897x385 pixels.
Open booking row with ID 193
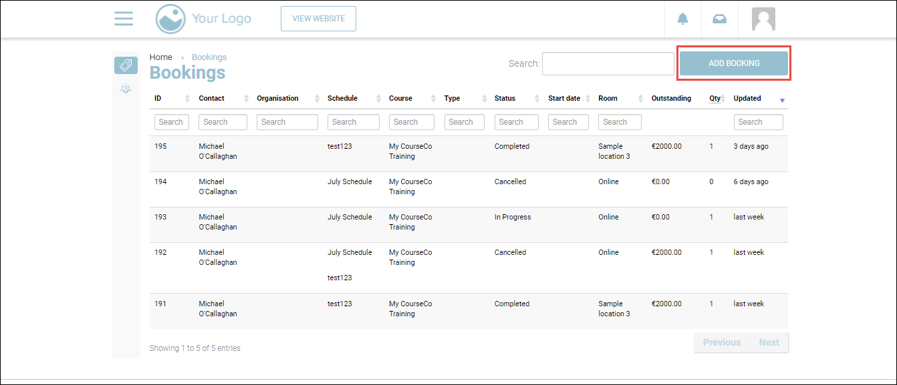[160, 217]
